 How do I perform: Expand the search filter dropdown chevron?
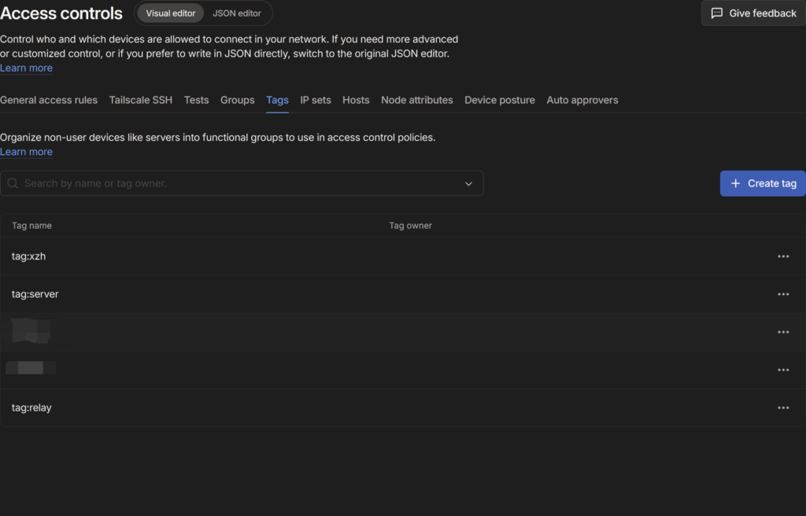pos(468,183)
